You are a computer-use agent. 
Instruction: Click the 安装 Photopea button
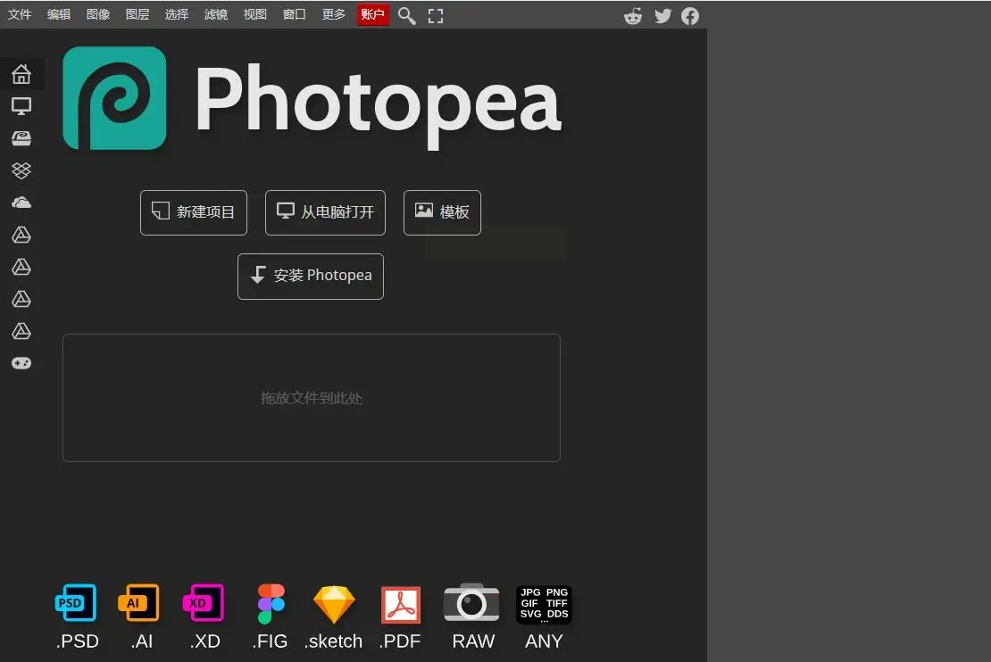(x=311, y=276)
